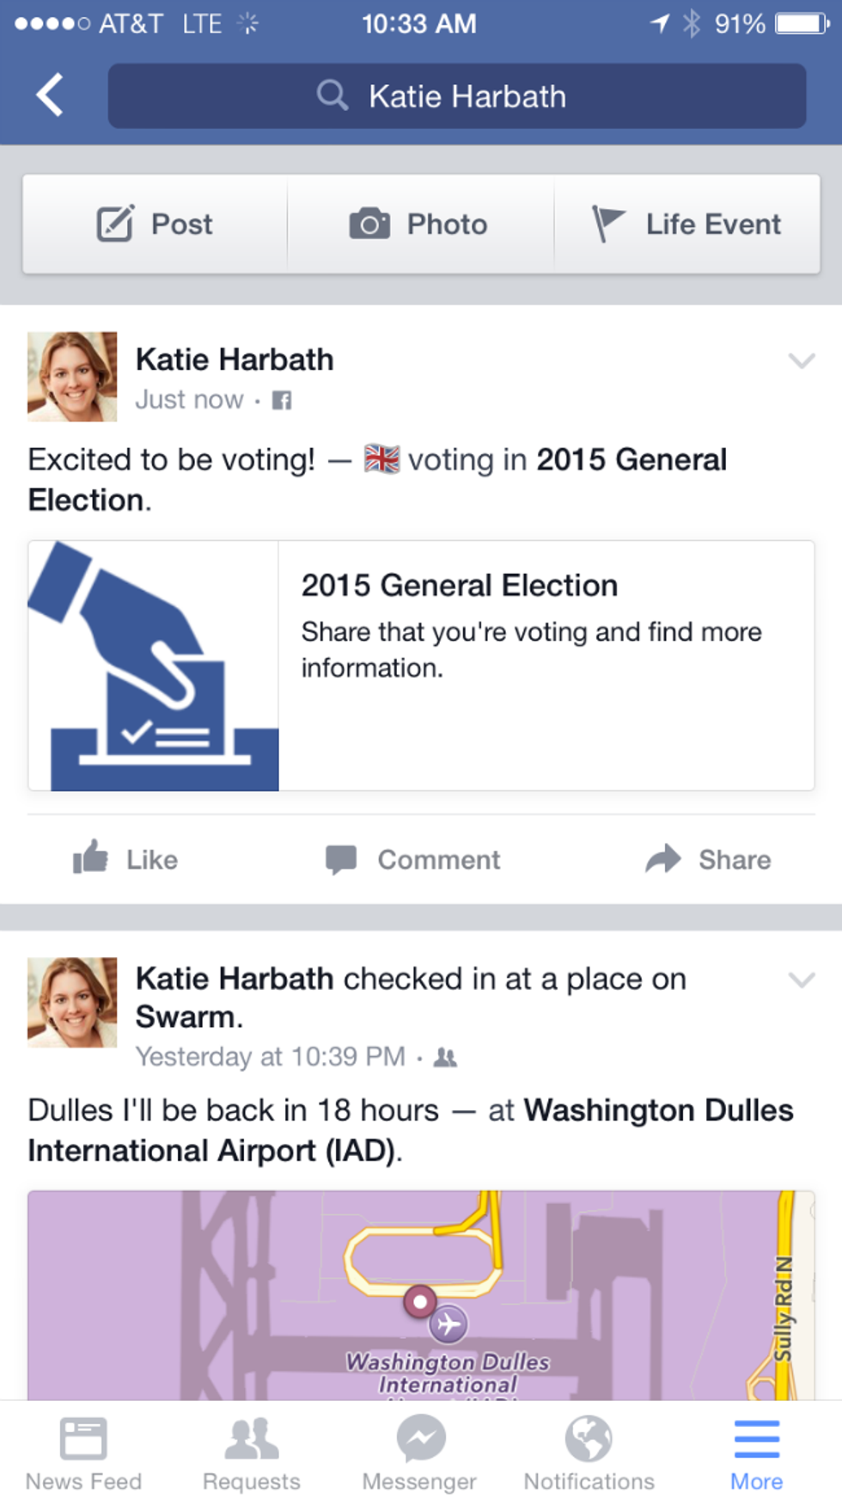Image resolution: width=842 pixels, height=1499 pixels.
Task: Tap the Swarm link in check-in post
Action: click(x=185, y=1017)
